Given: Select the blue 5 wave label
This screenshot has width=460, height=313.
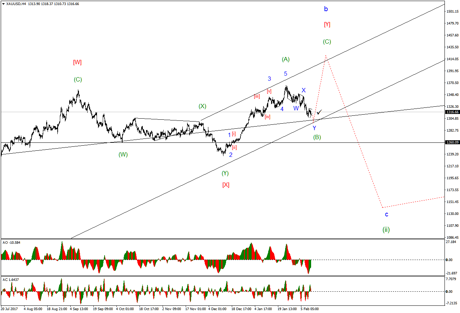Looking at the screenshot, I should tap(286, 74).
